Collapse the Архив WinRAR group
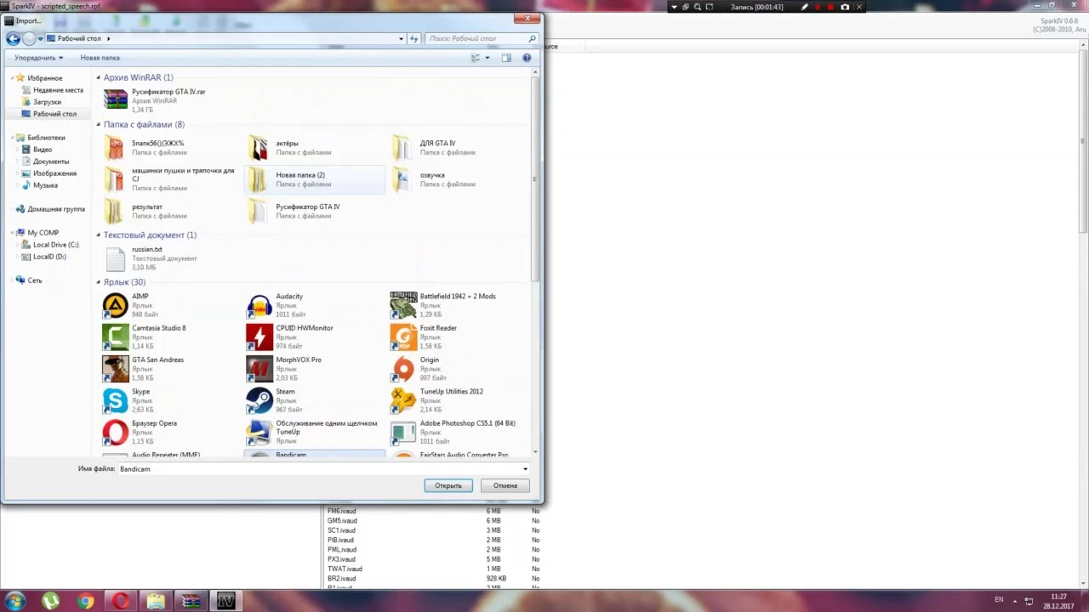Screen dimensions: 1089x612 pos(99,77)
